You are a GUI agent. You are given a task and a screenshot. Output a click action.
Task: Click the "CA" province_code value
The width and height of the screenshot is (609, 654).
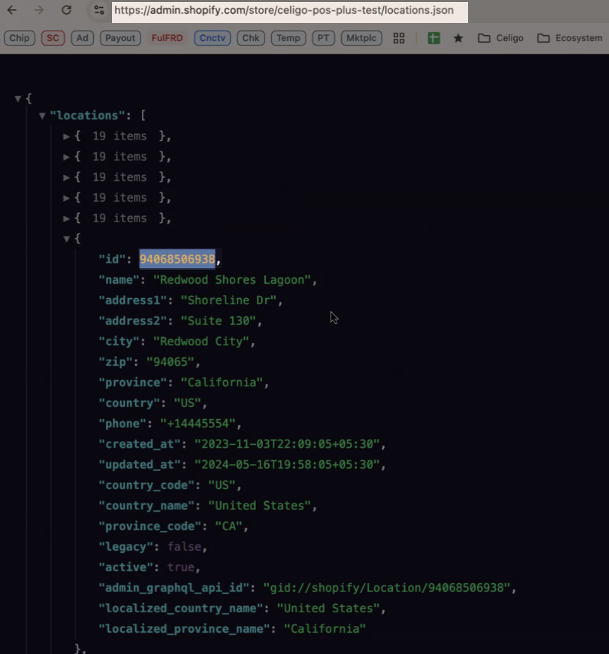[229, 527]
